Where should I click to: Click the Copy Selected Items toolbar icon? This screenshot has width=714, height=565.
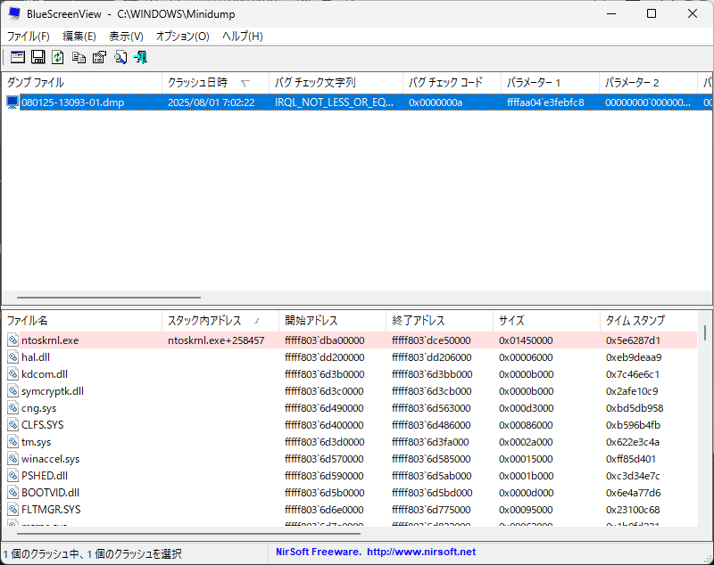click(79, 57)
